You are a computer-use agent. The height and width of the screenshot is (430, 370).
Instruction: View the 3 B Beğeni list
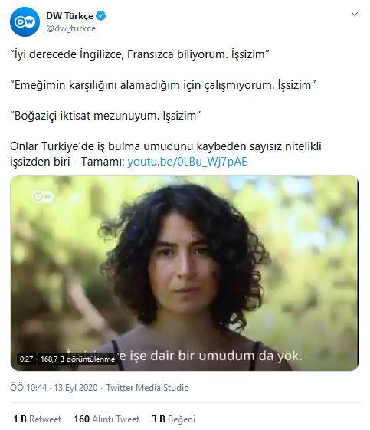coord(173,419)
